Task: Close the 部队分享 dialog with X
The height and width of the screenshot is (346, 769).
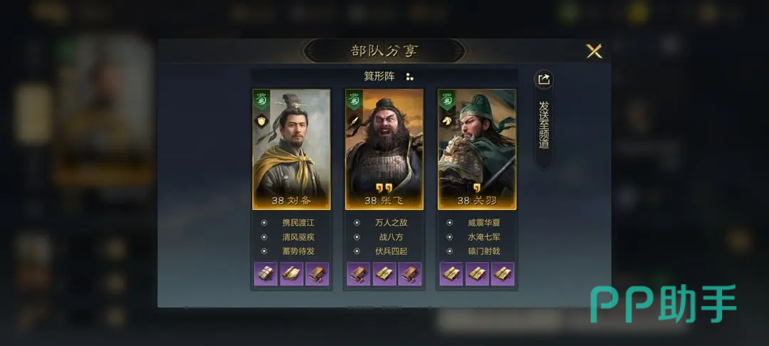Action: 594,51
